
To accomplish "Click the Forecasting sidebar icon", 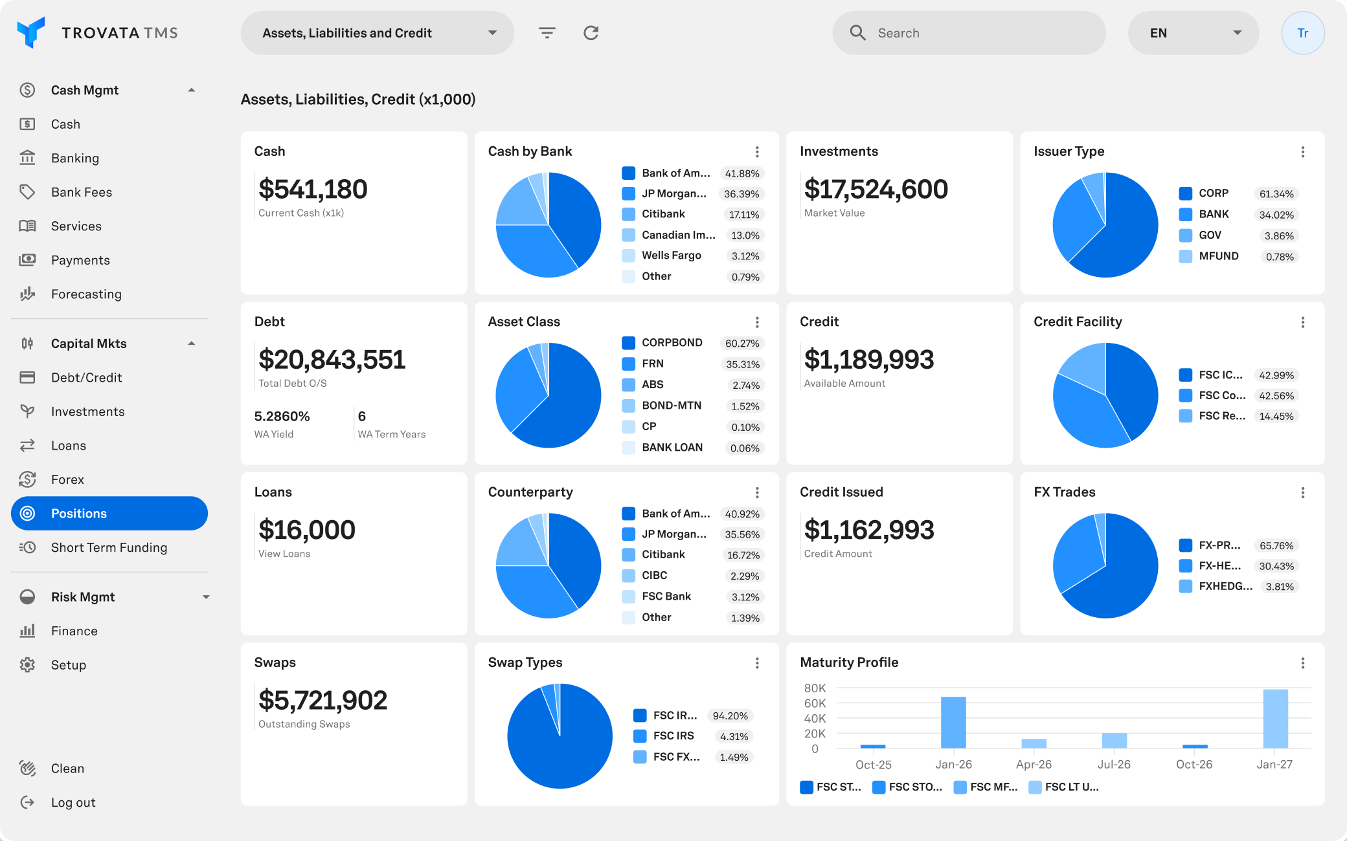I will pyautogui.click(x=27, y=294).
